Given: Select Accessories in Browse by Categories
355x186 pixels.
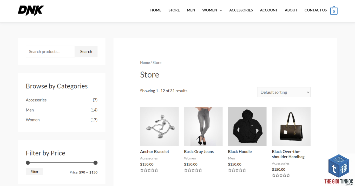Looking at the screenshot, I should coord(36,100).
